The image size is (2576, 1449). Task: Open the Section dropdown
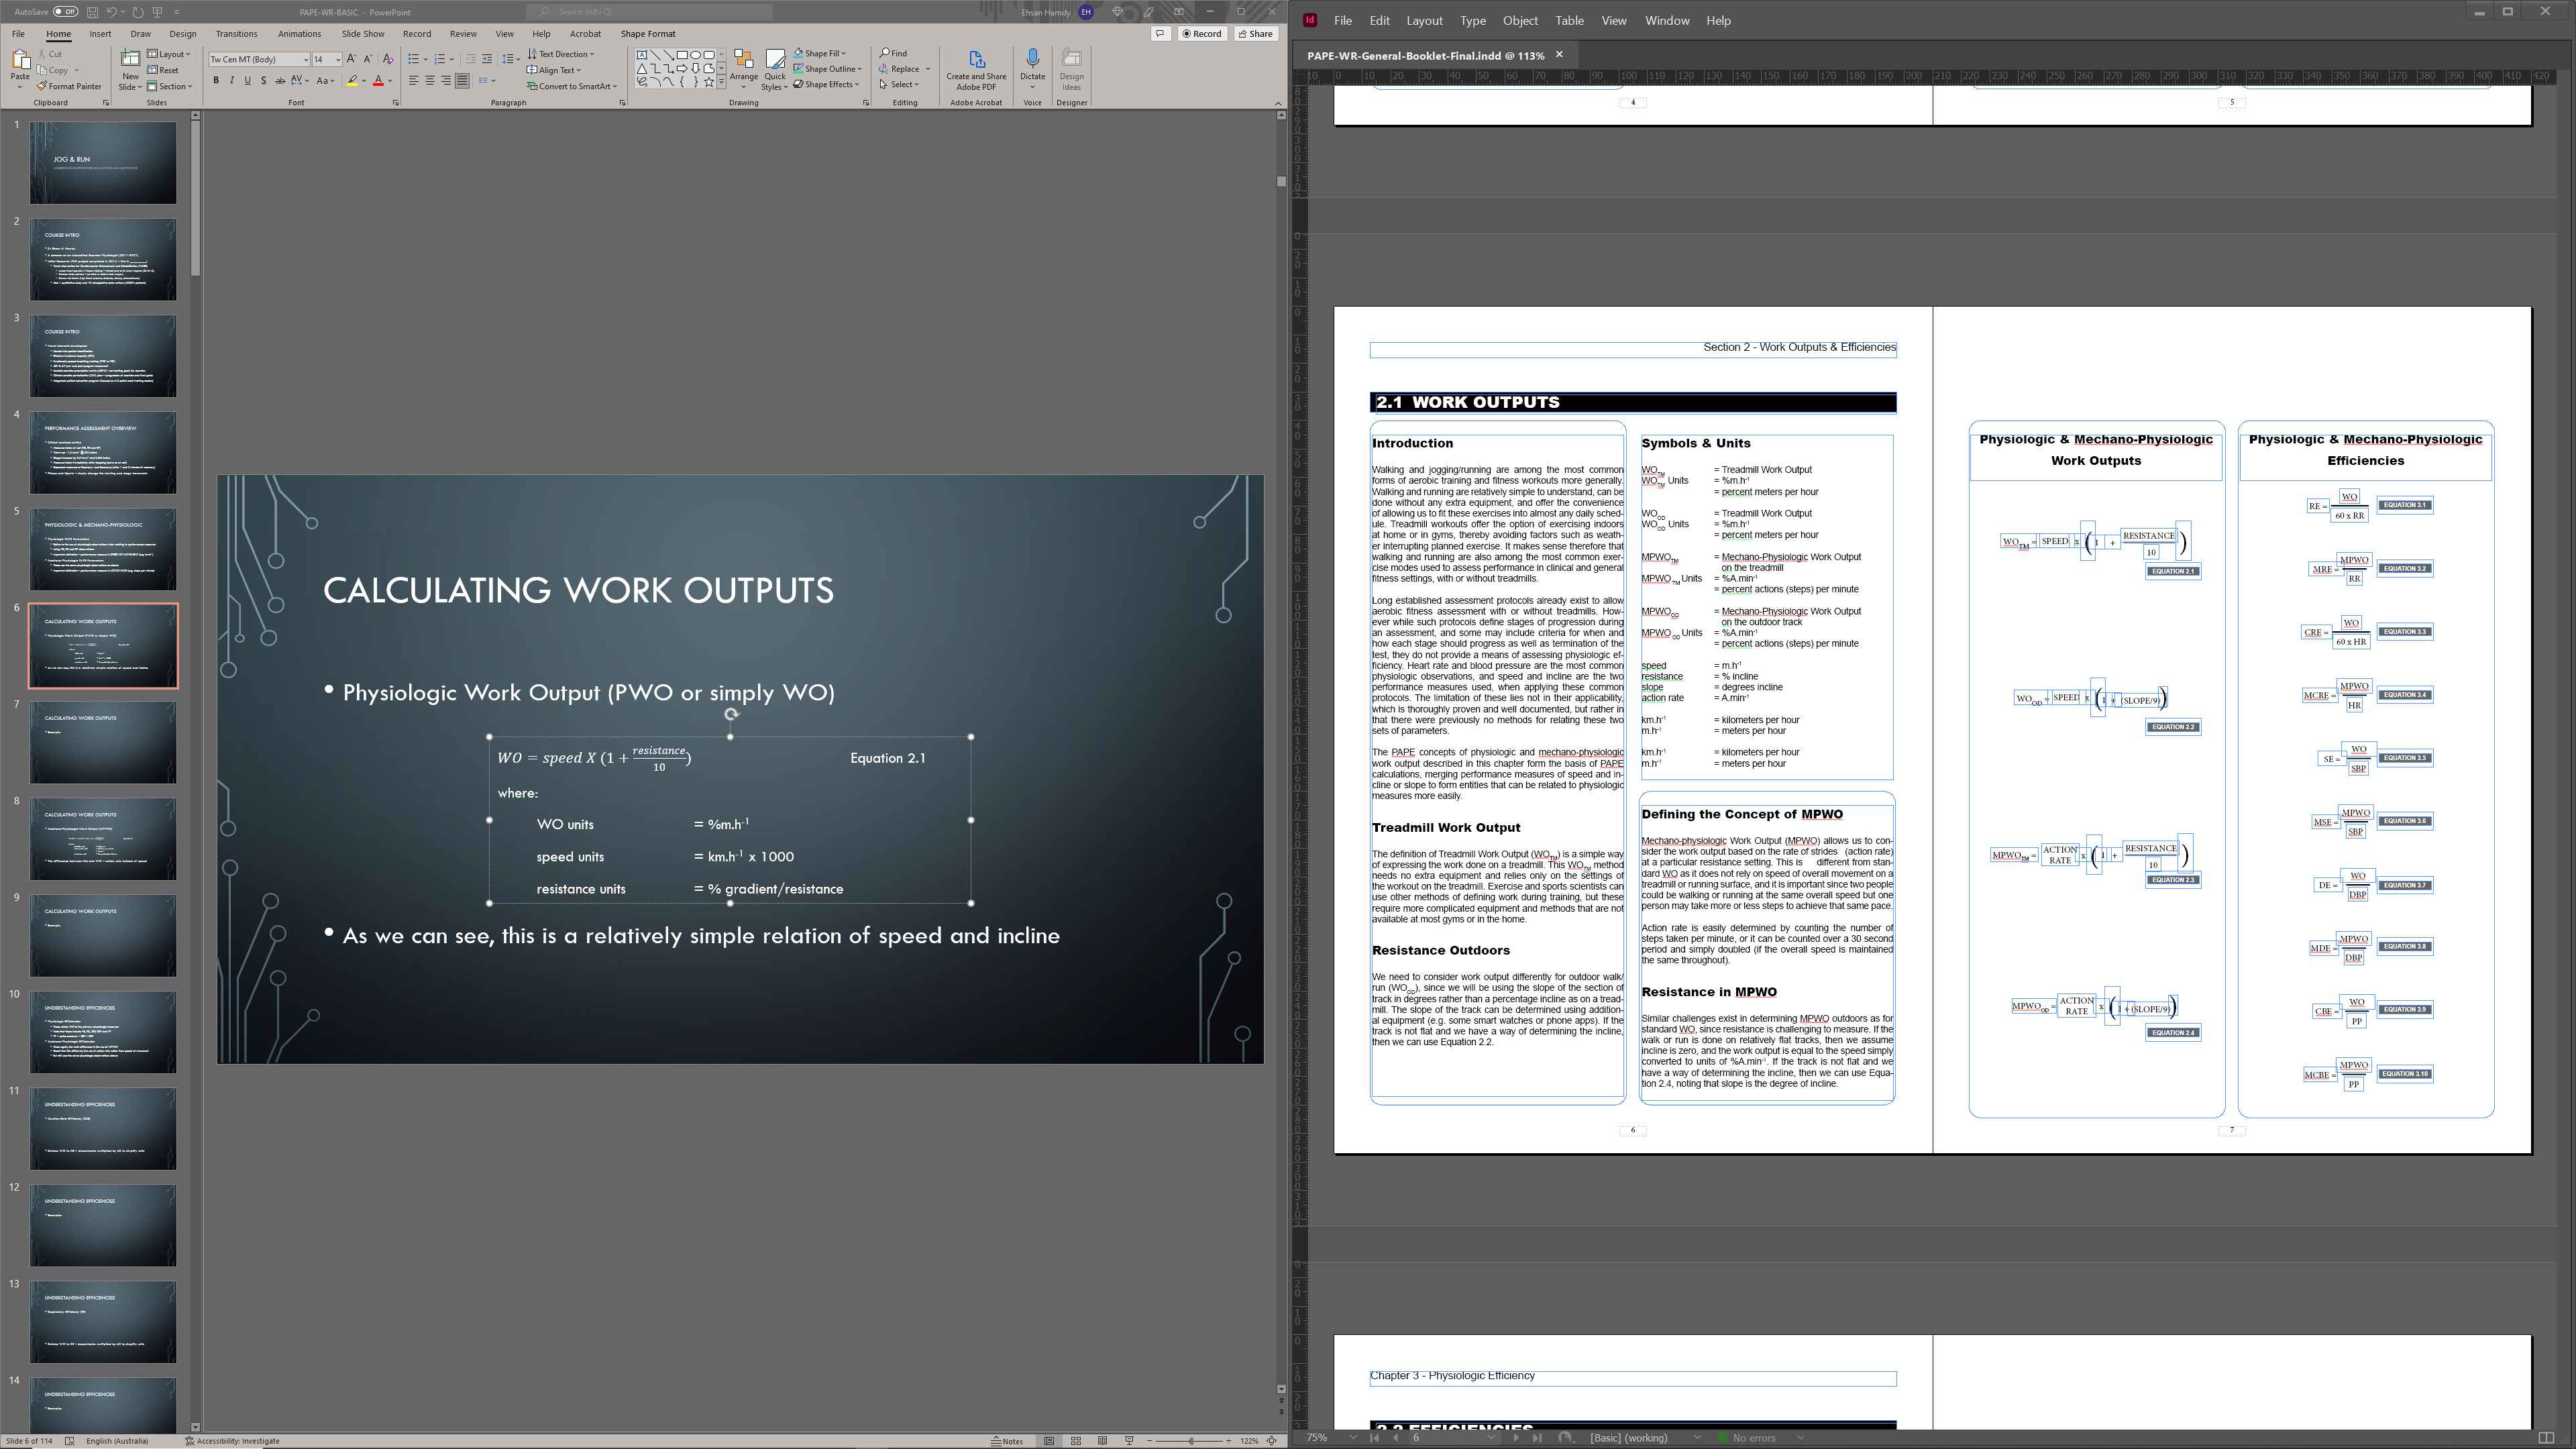[170, 87]
